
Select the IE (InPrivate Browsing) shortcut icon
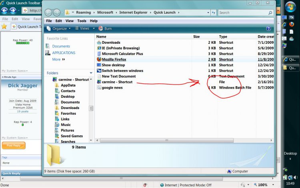pos(99,48)
